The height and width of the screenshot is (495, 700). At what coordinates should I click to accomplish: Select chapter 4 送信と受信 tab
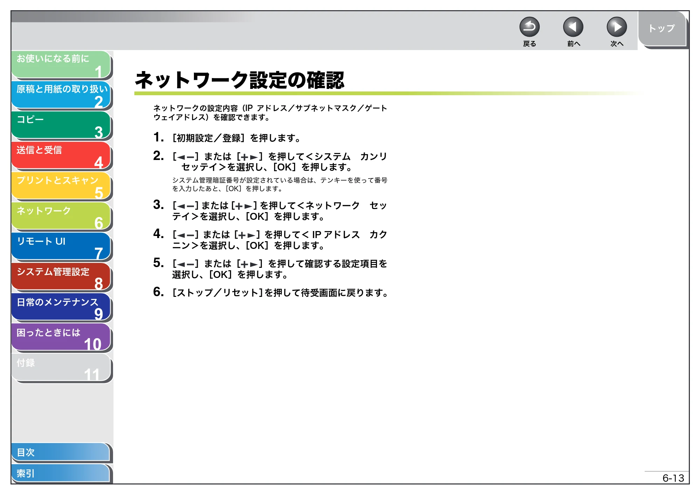(x=61, y=155)
